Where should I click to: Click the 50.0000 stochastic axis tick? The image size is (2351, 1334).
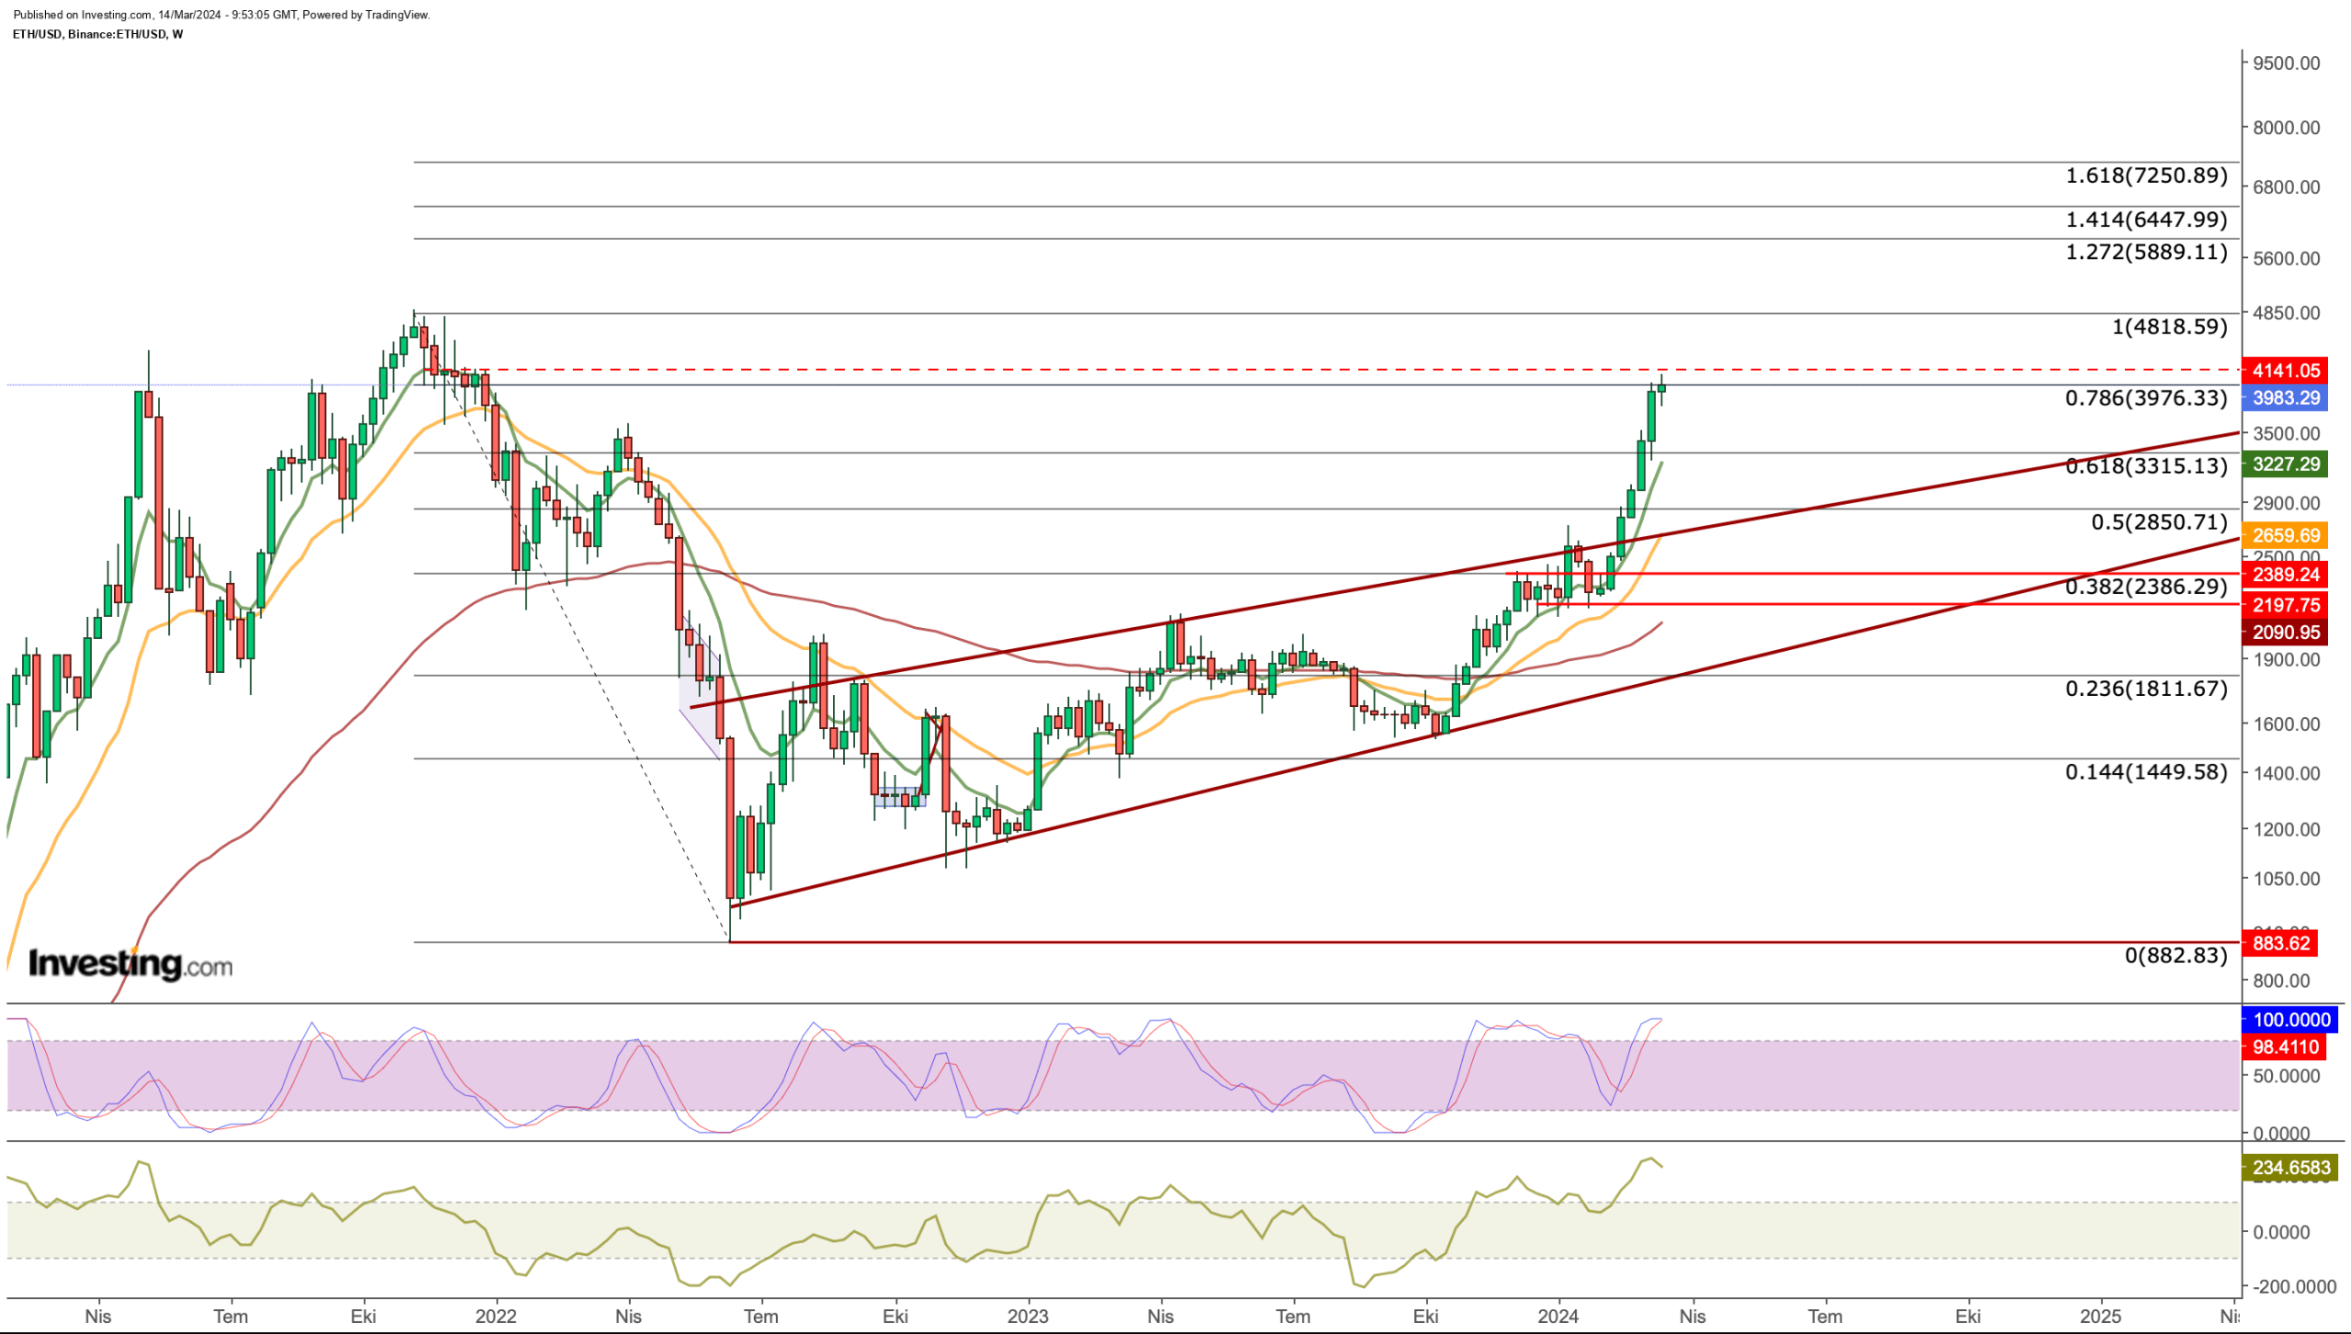coord(2286,1076)
